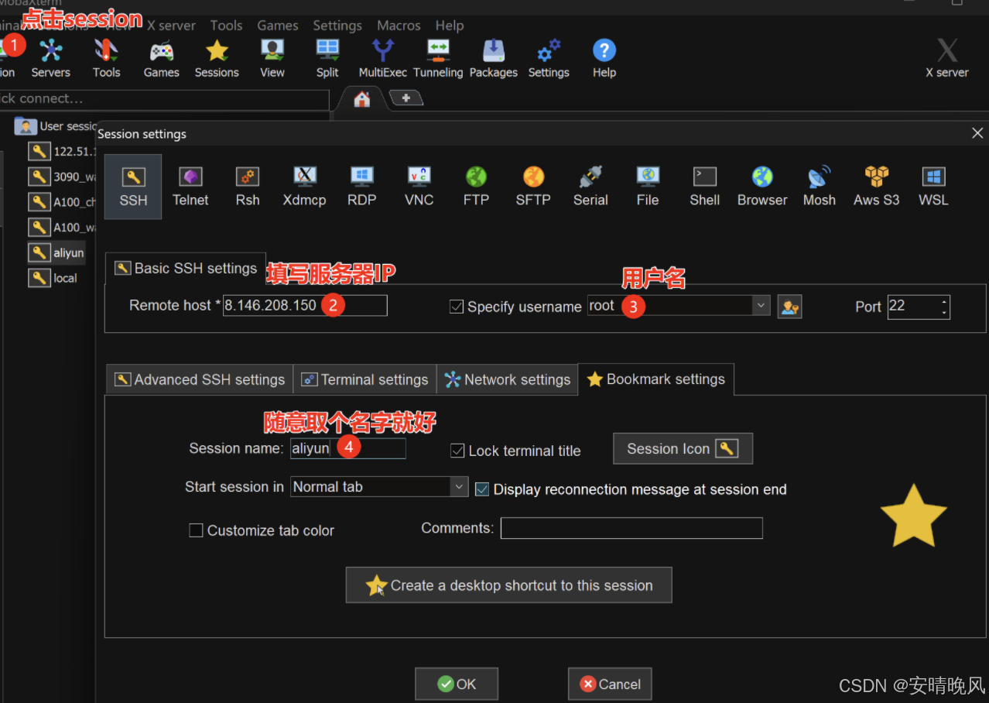Close the Session settings dialog
Viewport: 989px width, 703px height.
pyautogui.click(x=977, y=133)
